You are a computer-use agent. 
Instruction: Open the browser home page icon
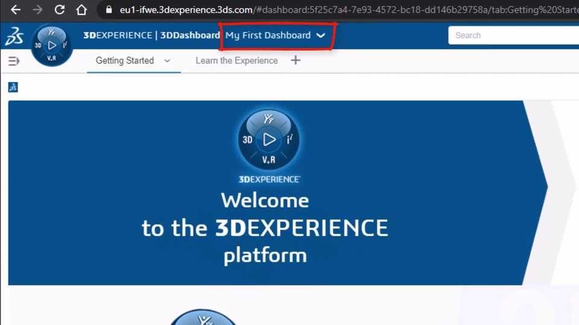pyautogui.click(x=81, y=10)
